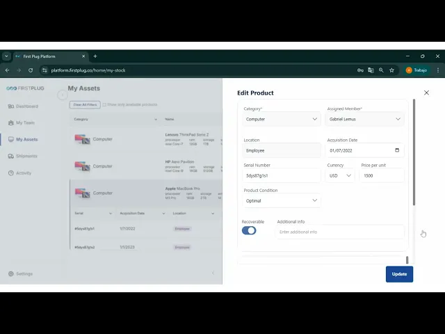
Task: Click the Lenovo row computer thumbnail
Action: pos(82,139)
